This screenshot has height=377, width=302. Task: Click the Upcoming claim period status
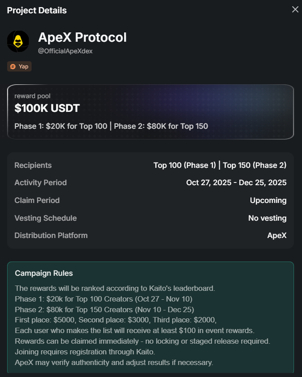tap(268, 200)
